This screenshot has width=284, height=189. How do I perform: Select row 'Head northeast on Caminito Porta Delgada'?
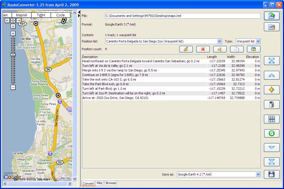171,61
